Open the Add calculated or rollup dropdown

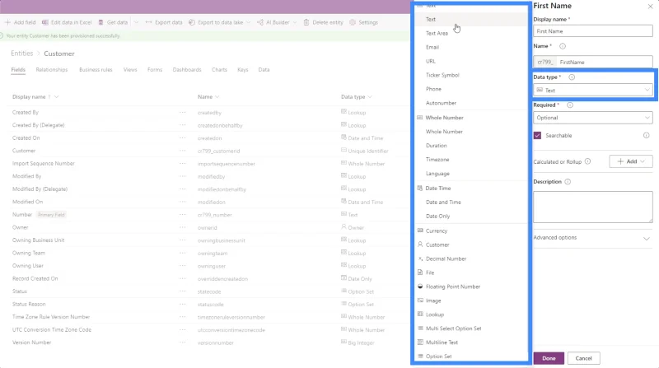(631, 161)
